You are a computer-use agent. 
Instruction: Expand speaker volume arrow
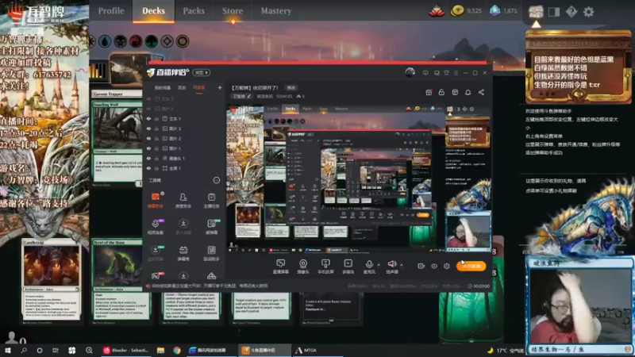[402, 265]
